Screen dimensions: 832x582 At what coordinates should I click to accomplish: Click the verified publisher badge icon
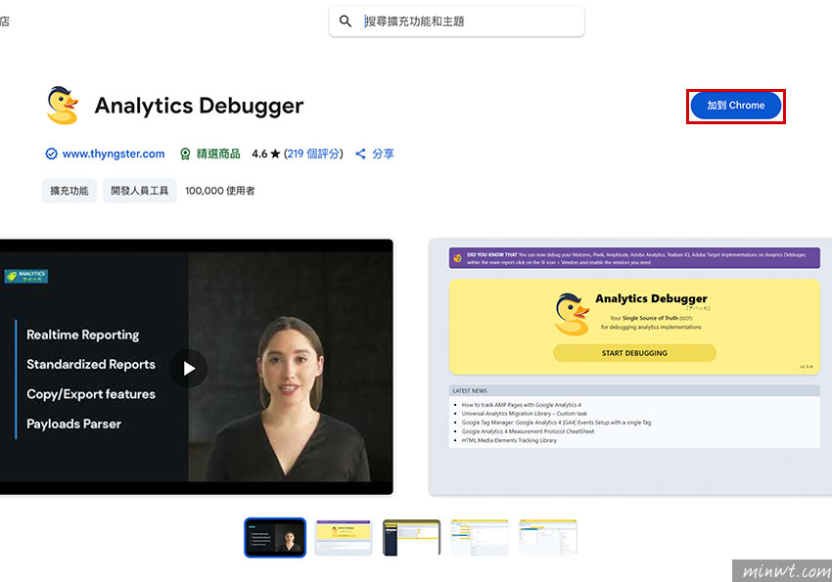tap(51, 154)
